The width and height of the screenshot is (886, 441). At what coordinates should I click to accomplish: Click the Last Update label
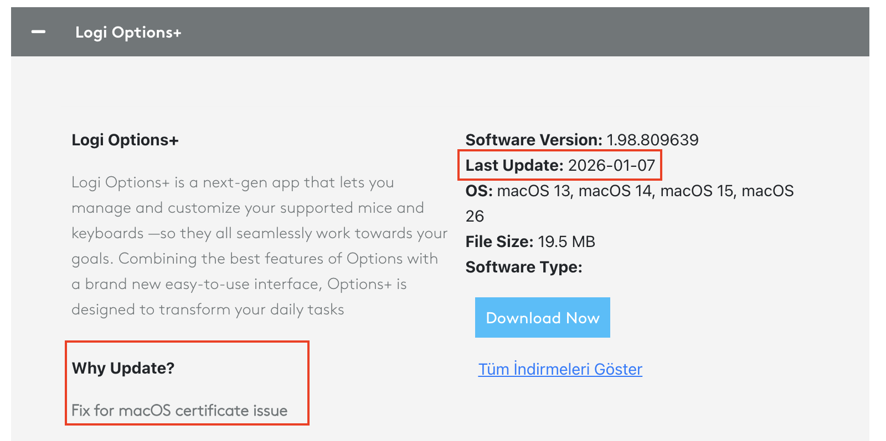tap(514, 165)
